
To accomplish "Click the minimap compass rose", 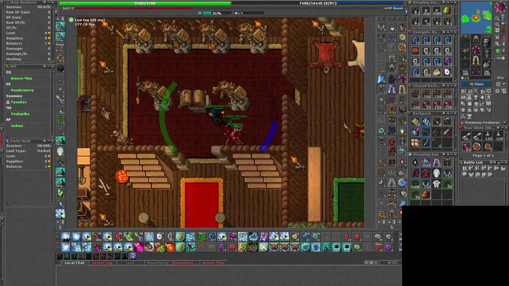I will pos(501,7).
